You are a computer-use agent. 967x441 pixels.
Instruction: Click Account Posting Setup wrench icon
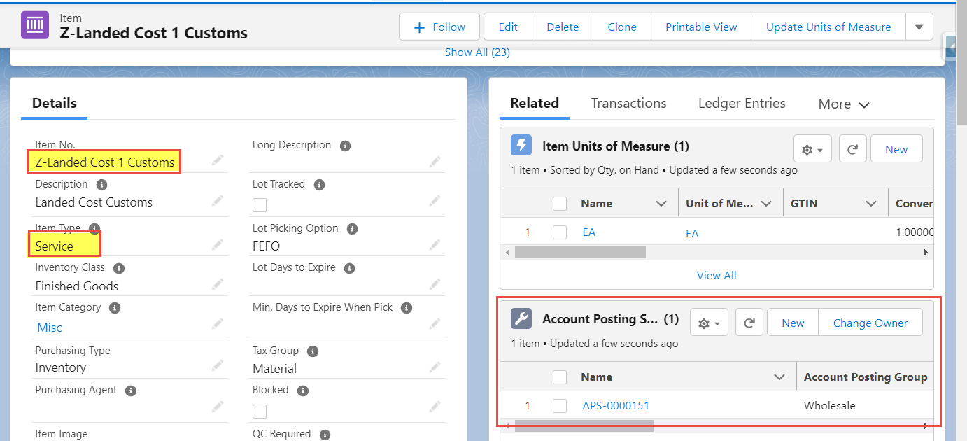pos(521,319)
